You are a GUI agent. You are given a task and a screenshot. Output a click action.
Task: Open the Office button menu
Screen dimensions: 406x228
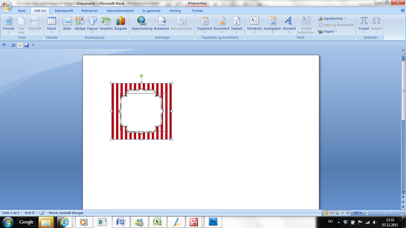[x=6, y=6]
